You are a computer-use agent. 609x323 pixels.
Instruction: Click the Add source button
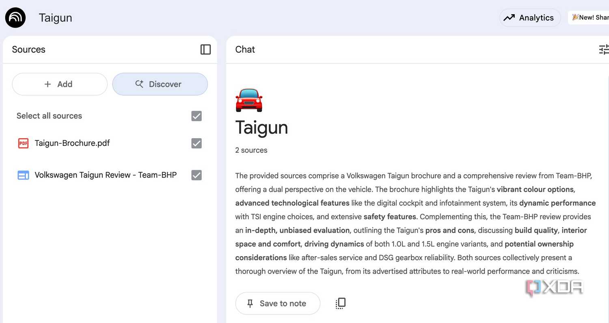pyautogui.click(x=60, y=84)
